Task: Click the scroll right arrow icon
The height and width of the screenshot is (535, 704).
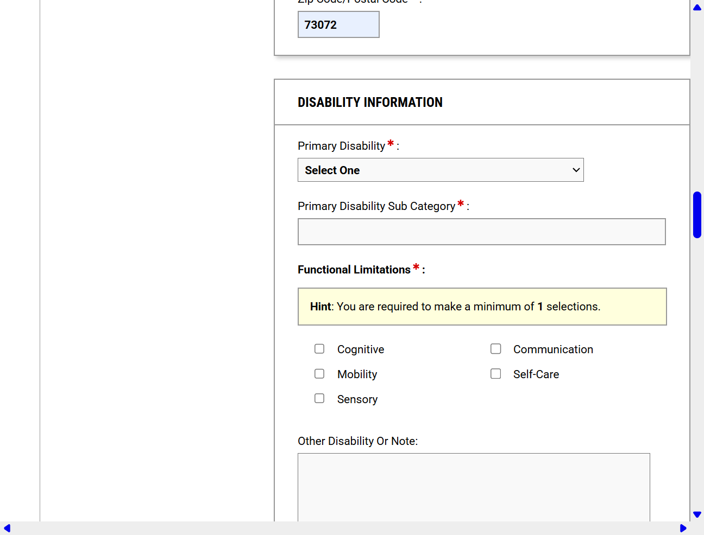Action: click(x=683, y=528)
